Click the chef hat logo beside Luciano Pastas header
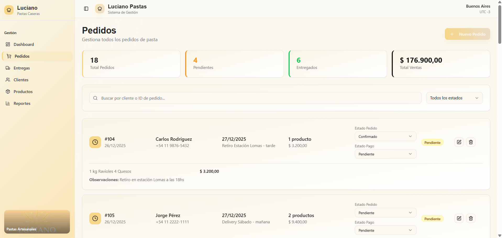The height and width of the screenshot is (238, 502). click(100, 9)
